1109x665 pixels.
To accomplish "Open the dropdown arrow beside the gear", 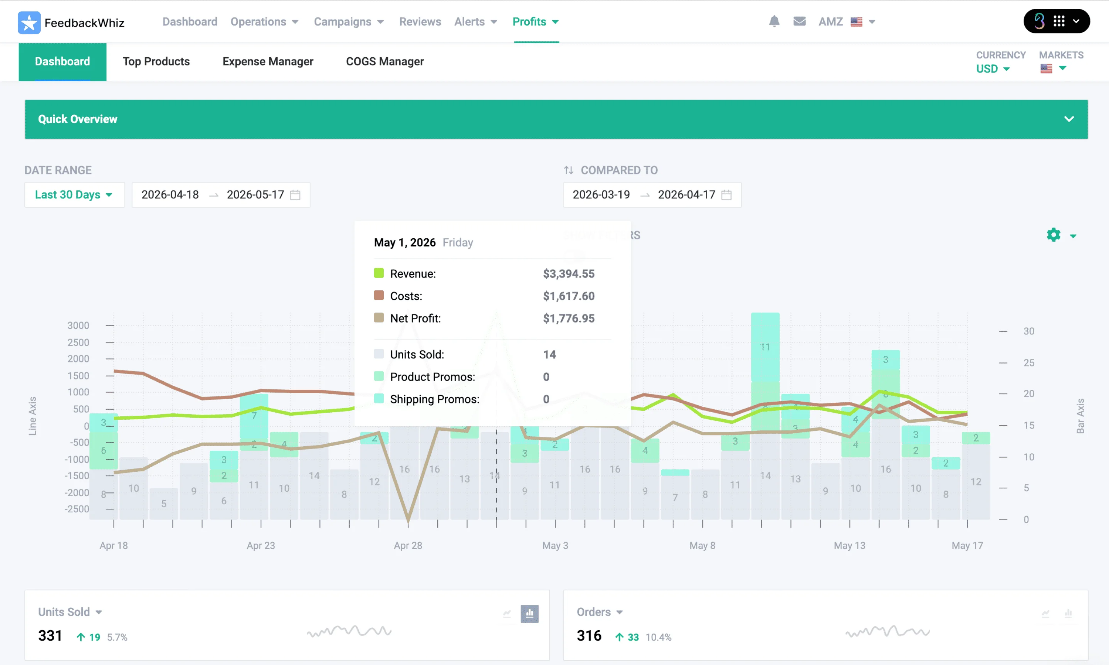I will pos(1073,236).
